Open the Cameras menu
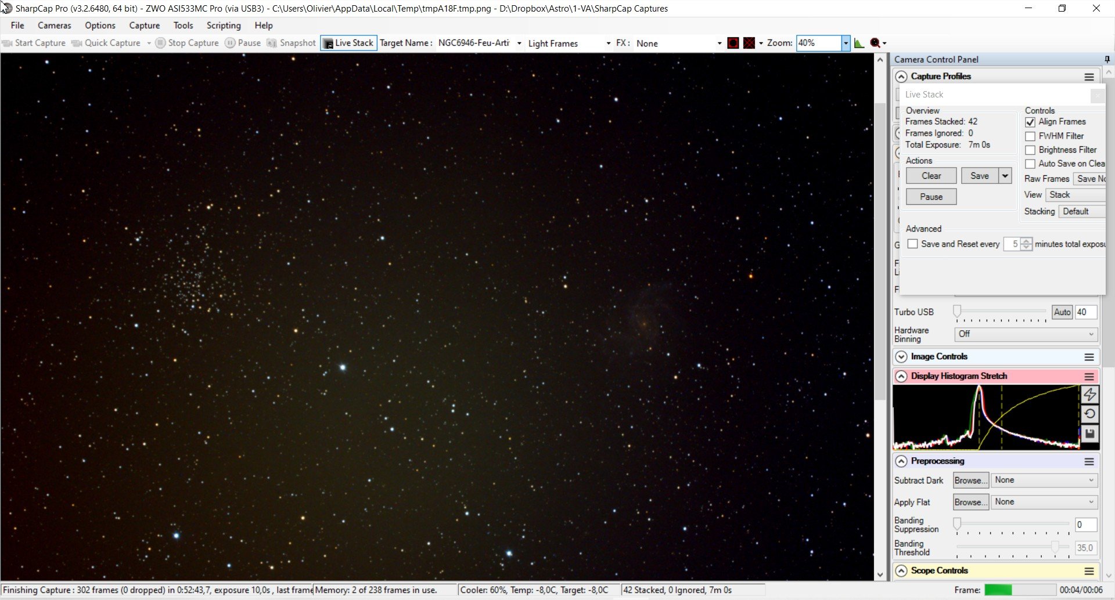This screenshot has height=600, width=1115. pyautogui.click(x=54, y=26)
